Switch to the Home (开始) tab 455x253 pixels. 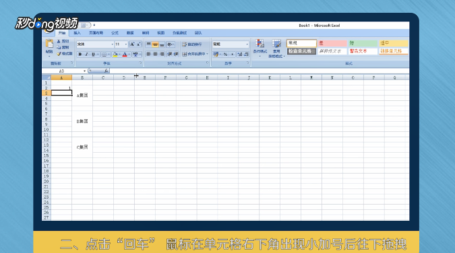[61, 33]
